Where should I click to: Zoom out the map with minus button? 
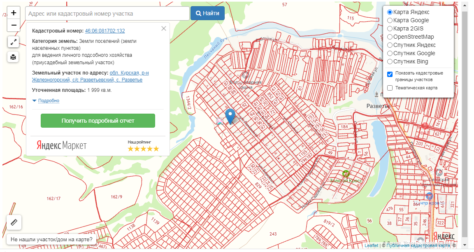(14, 25)
